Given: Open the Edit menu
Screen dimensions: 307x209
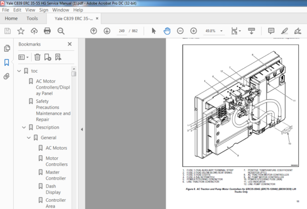Looking at the screenshot, I should (17, 10).
